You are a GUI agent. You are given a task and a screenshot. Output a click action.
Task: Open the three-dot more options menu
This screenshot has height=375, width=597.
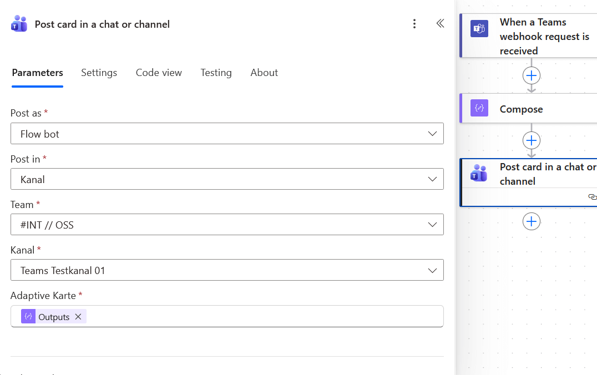tap(414, 24)
